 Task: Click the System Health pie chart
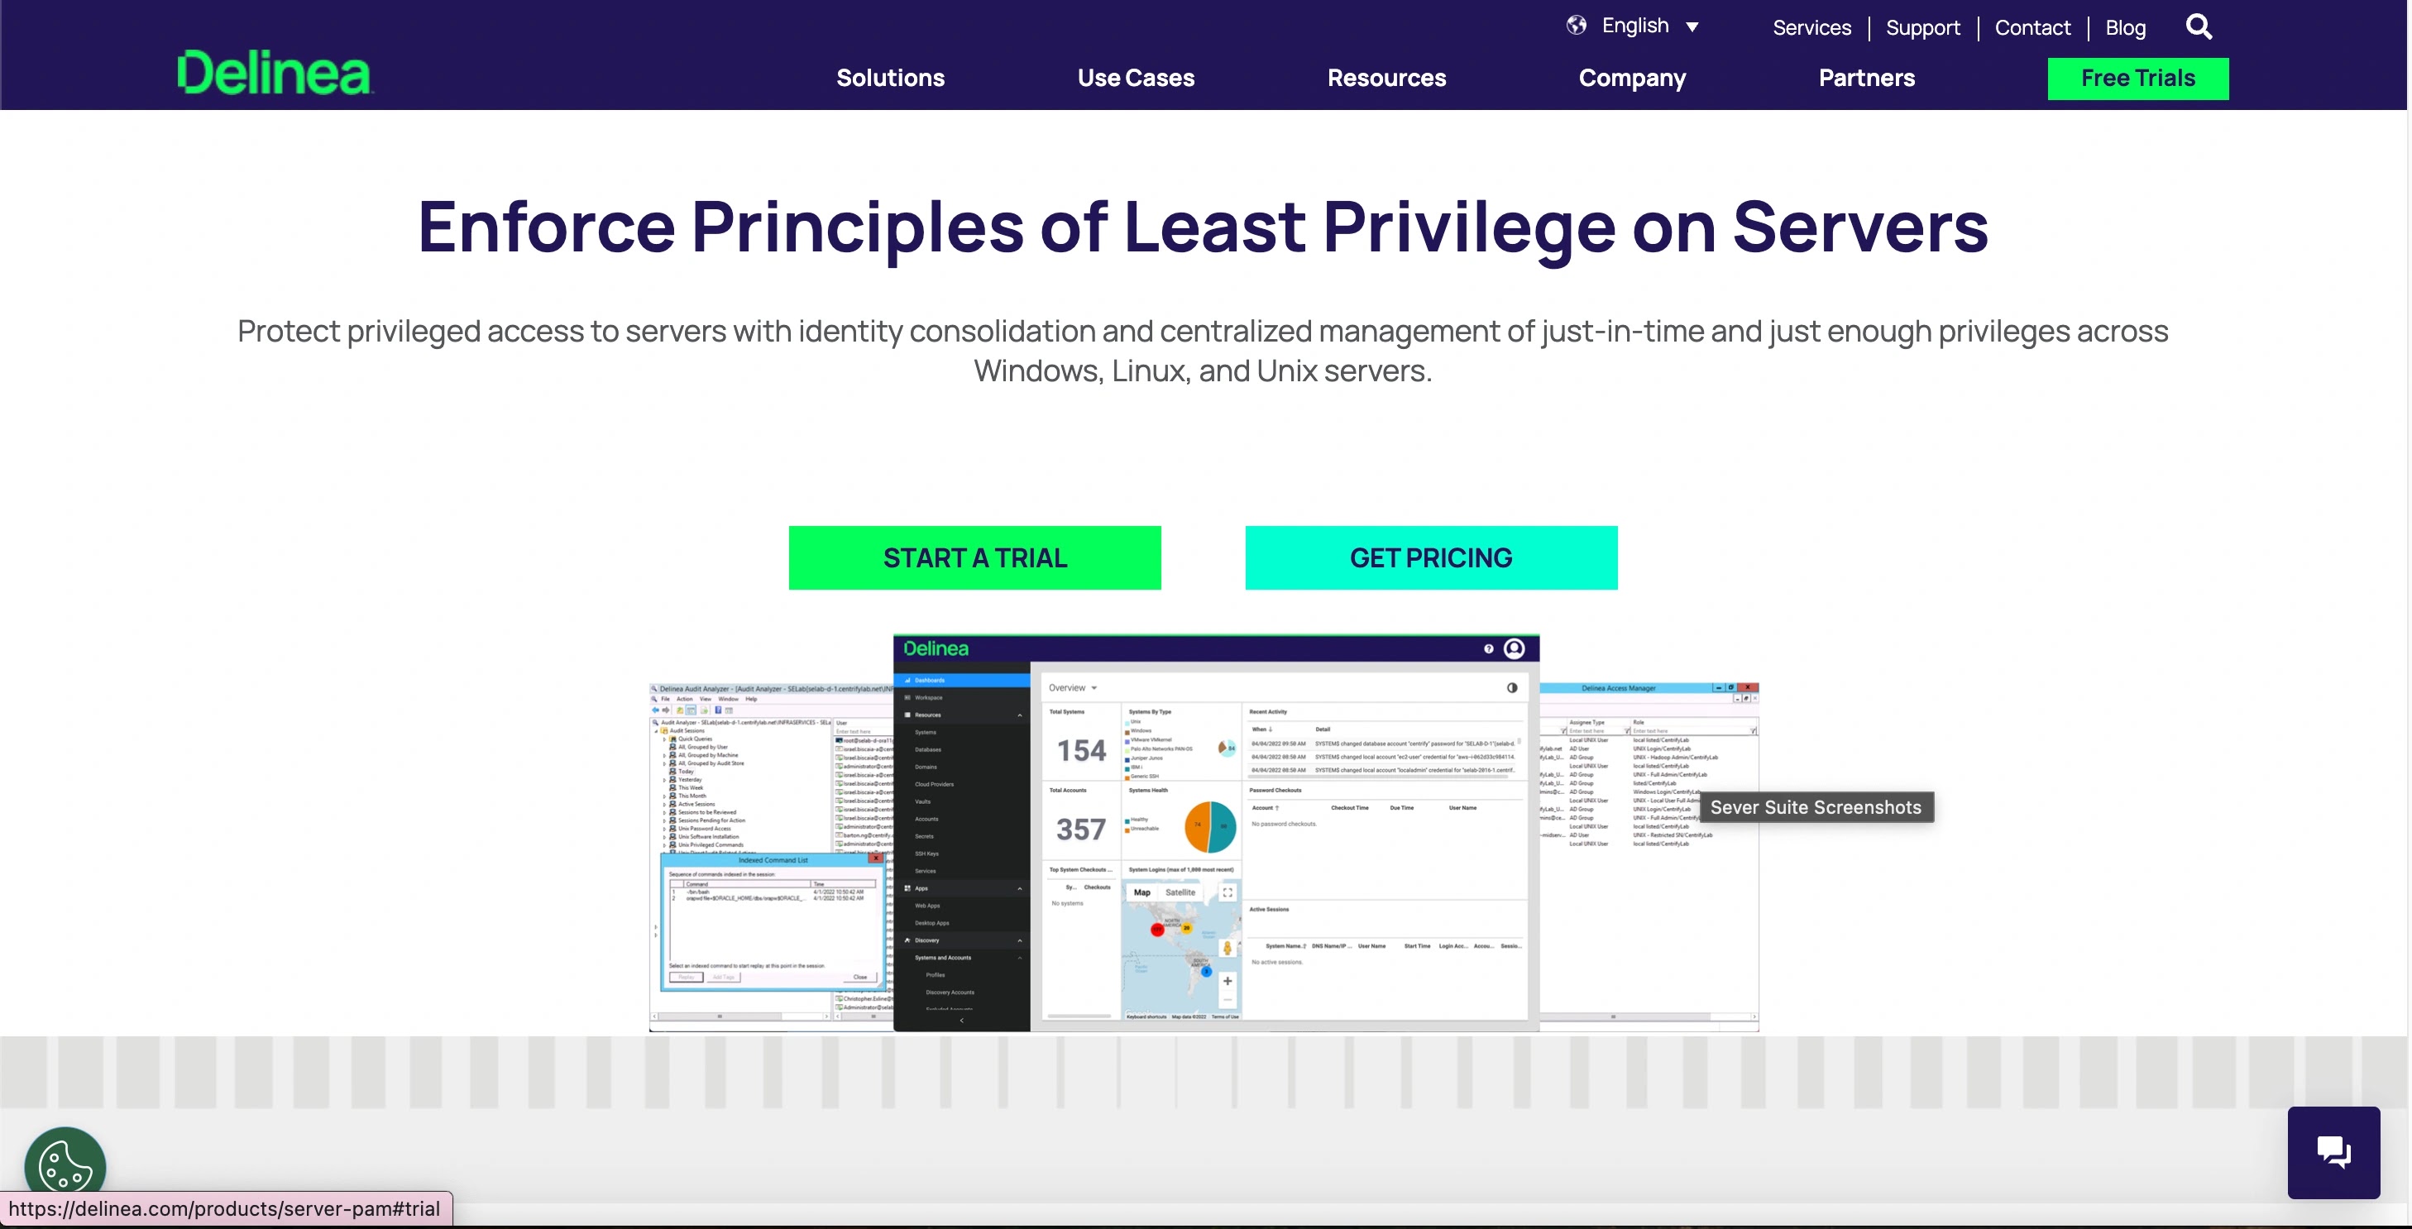coord(1210,827)
